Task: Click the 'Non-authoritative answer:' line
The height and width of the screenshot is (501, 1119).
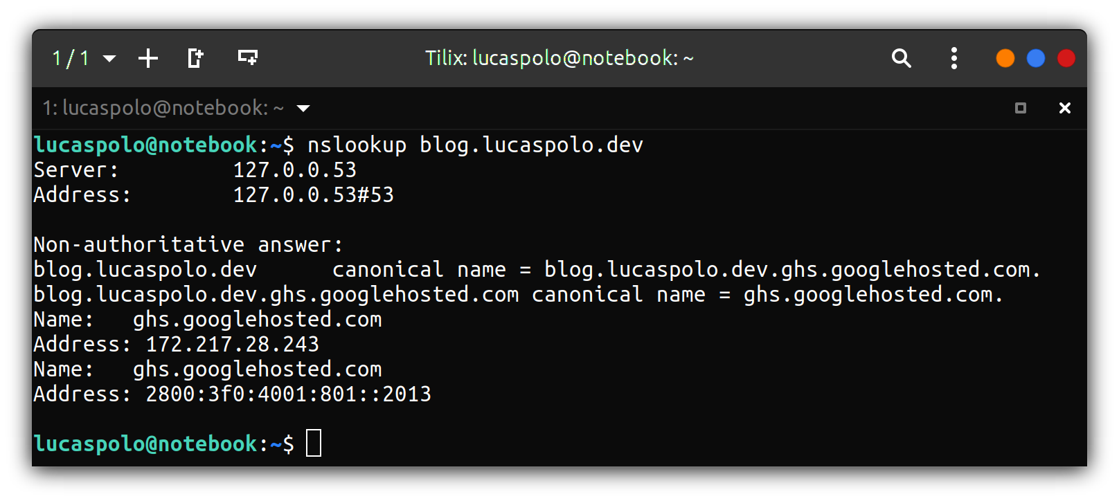Action: click(188, 244)
